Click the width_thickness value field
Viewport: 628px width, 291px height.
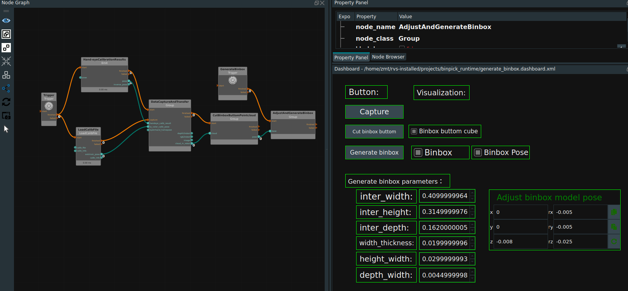(445, 243)
